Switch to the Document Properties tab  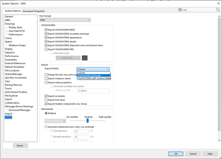point(34,11)
